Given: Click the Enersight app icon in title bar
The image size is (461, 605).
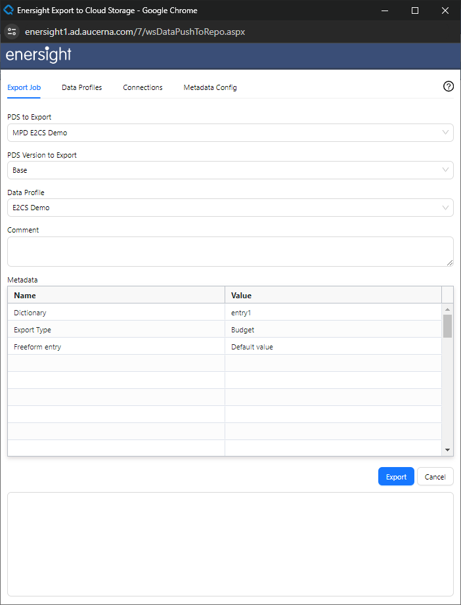Looking at the screenshot, I should (x=8, y=10).
